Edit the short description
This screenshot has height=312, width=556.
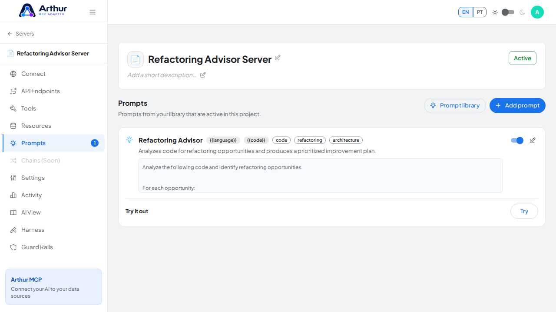(203, 75)
